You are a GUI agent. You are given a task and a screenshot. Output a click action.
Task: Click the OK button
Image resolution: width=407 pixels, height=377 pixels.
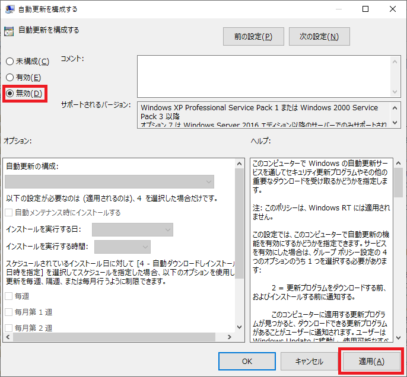[247, 361]
